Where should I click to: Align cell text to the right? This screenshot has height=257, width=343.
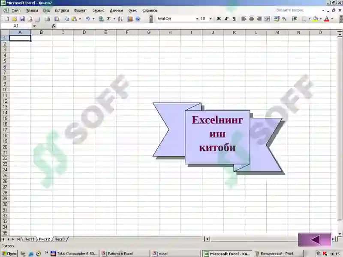259,19
